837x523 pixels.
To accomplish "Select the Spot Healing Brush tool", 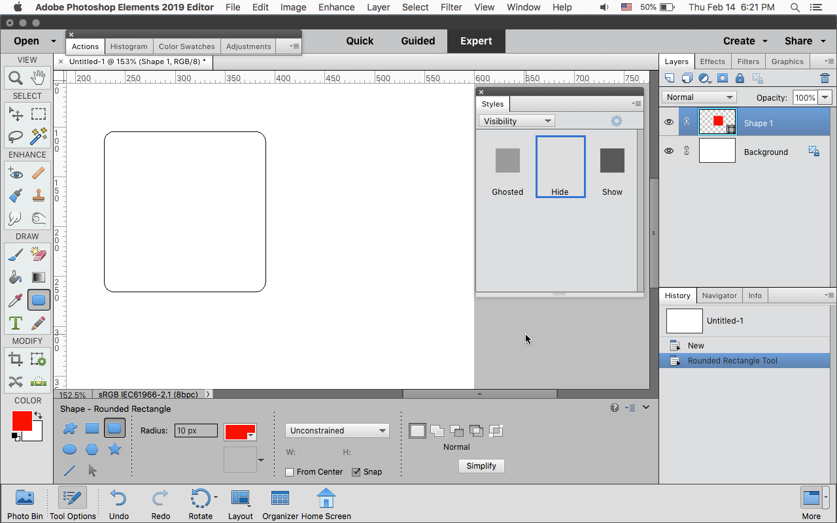I will 39,173.
